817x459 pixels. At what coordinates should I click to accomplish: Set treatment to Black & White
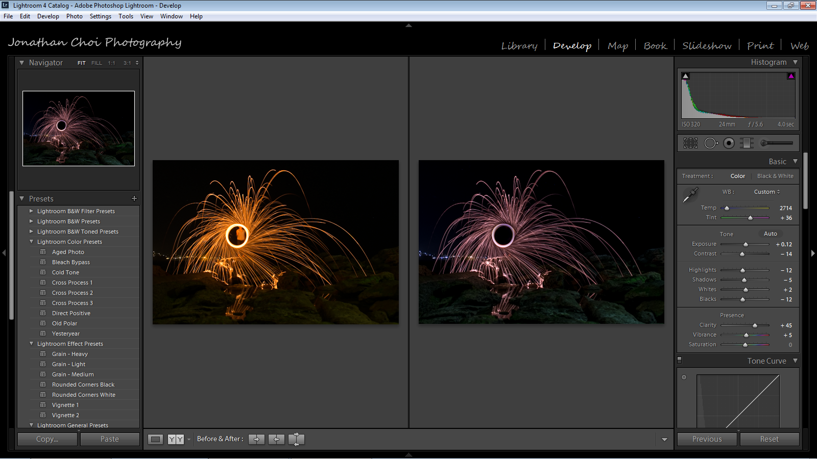coord(775,176)
